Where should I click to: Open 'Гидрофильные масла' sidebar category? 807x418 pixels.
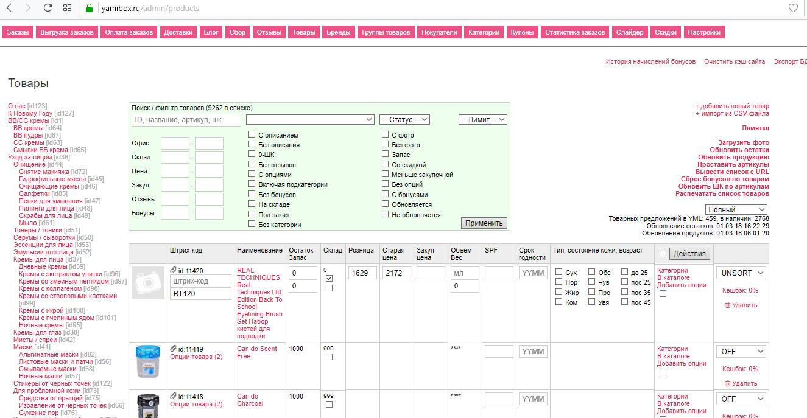(52, 179)
